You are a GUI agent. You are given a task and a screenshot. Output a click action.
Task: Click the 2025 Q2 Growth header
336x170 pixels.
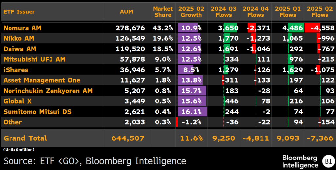pyautogui.click(x=191, y=12)
